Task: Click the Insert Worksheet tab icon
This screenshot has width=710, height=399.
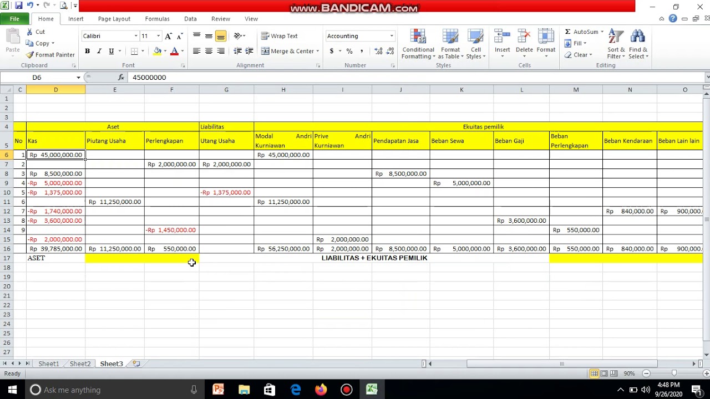Action: point(136,364)
